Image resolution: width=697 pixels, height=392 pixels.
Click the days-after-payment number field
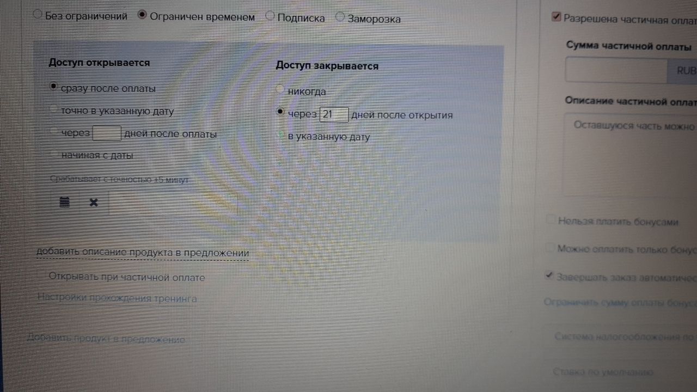[x=107, y=133]
